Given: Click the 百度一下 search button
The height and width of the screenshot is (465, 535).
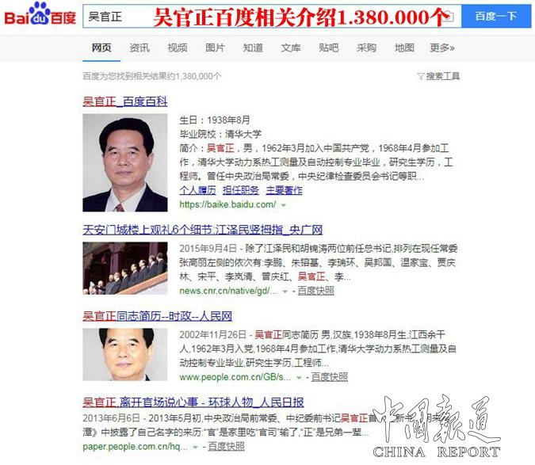Looking at the screenshot, I should (496, 16).
